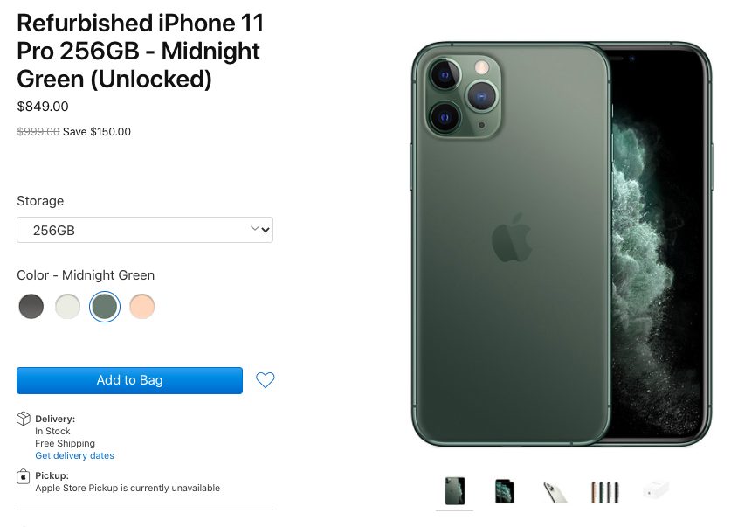The width and height of the screenshot is (731, 527).
Task: Click the Apple Store pickup bag icon
Action: (x=24, y=476)
